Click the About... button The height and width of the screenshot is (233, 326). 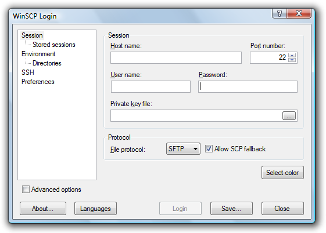click(43, 208)
